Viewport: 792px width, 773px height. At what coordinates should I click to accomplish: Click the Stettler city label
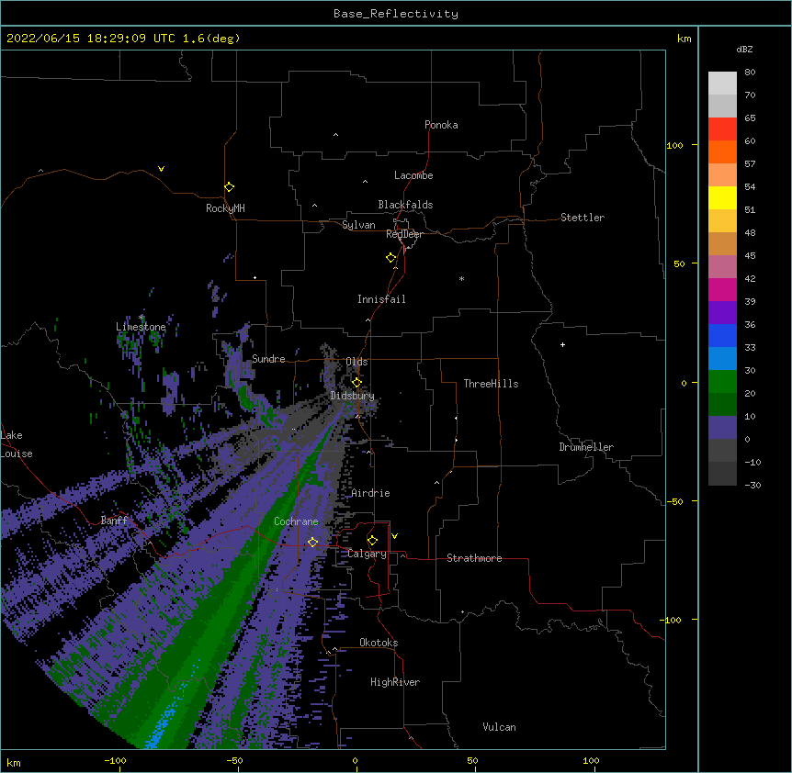point(583,218)
